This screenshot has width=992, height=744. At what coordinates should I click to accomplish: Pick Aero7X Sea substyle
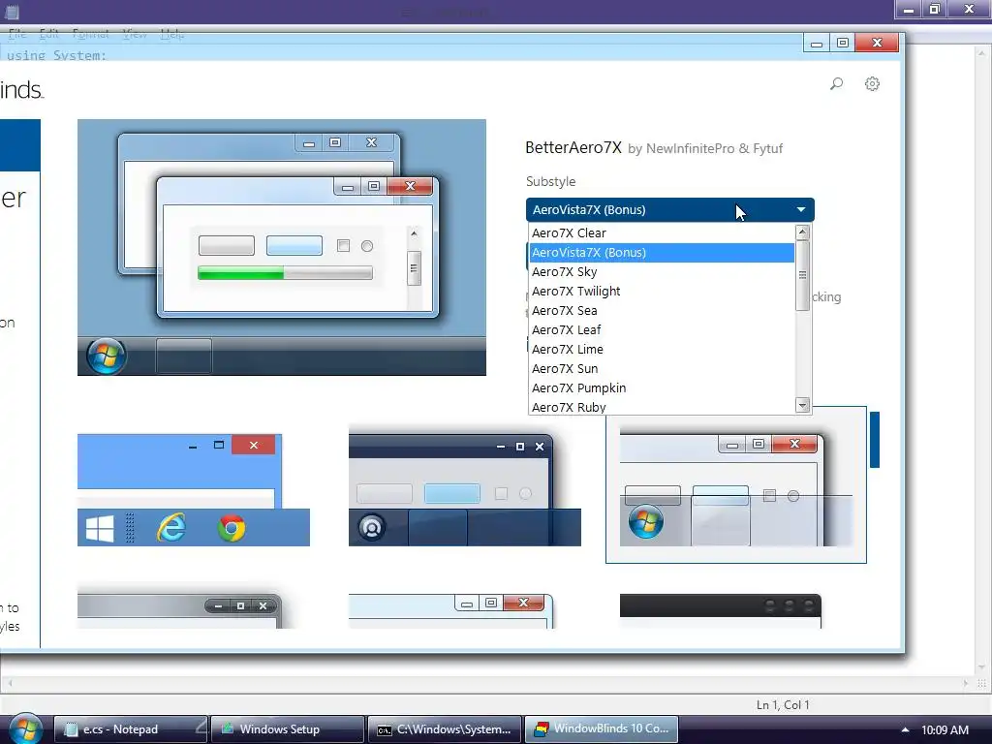[662, 311]
